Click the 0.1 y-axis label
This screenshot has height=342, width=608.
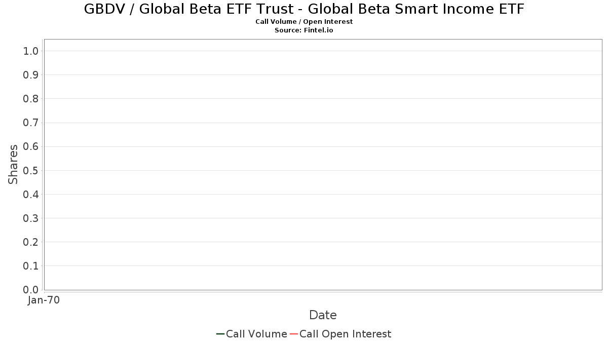point(31,266)
